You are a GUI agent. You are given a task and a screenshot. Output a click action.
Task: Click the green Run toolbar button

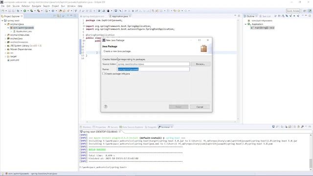(x=25, y=11)
